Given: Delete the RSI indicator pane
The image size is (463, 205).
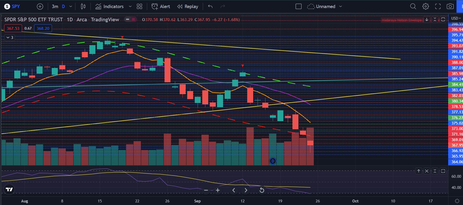Looking at the screenshot, I should pyautogui.click(x=427, y=171).
